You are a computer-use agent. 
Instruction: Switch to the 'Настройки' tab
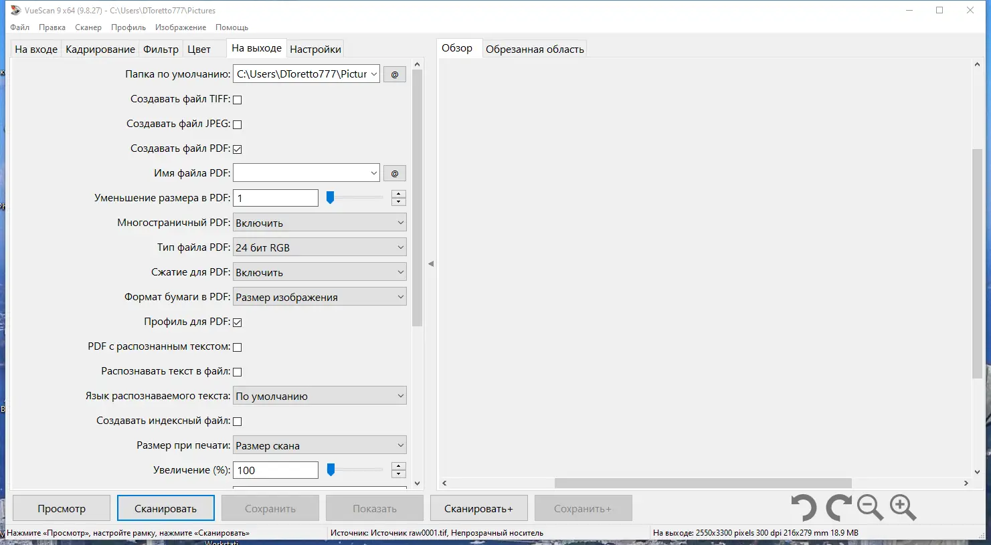point(316,49)
